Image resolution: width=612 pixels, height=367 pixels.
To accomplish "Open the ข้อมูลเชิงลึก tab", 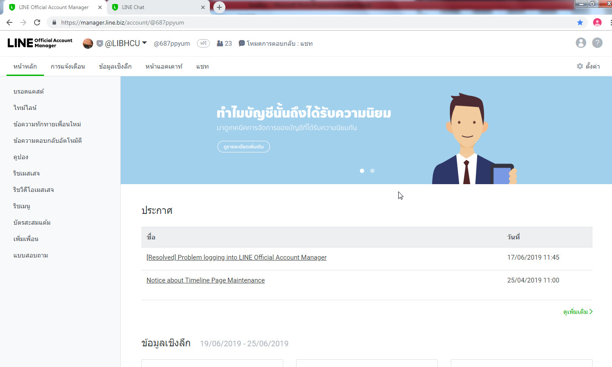I will 115,66.
